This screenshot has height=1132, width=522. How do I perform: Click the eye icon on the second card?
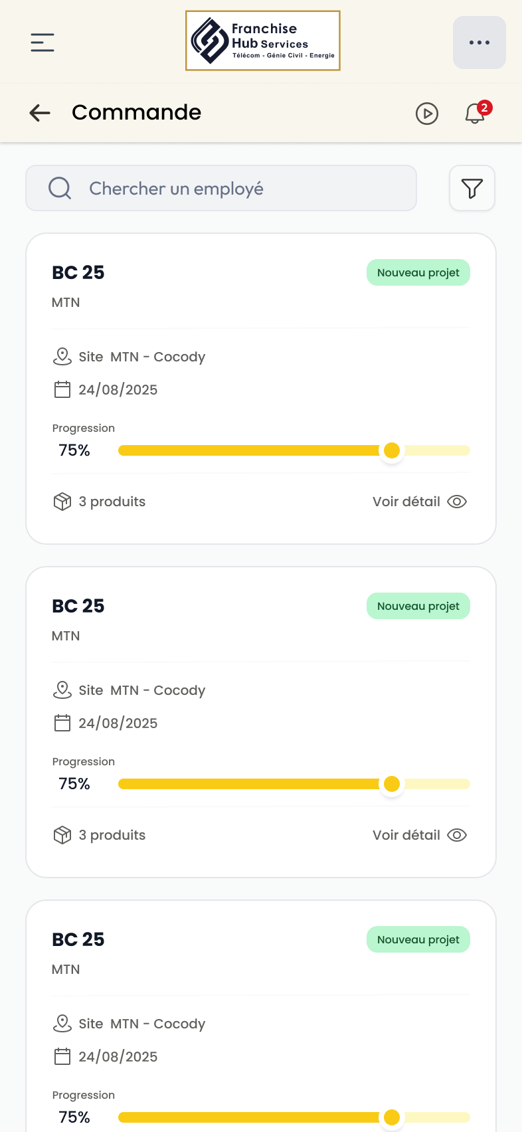coord(457,835)
